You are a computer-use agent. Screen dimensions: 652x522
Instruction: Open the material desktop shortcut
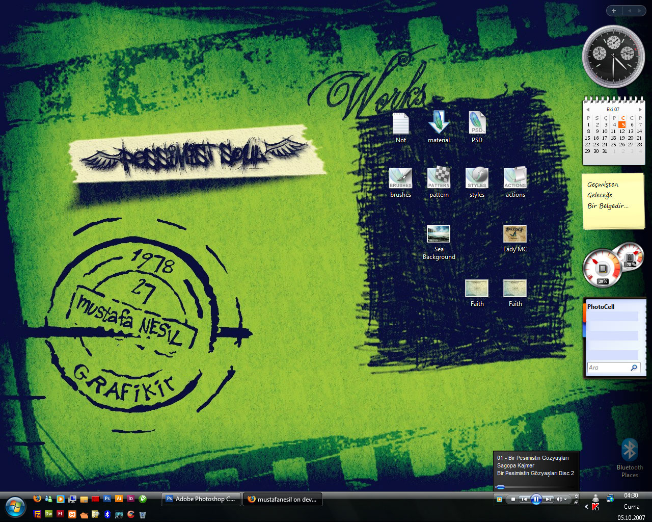(439, 127)
